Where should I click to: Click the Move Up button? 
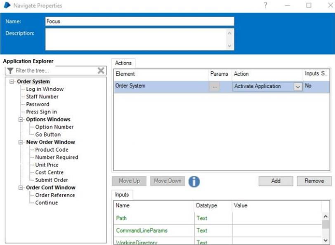129,181
